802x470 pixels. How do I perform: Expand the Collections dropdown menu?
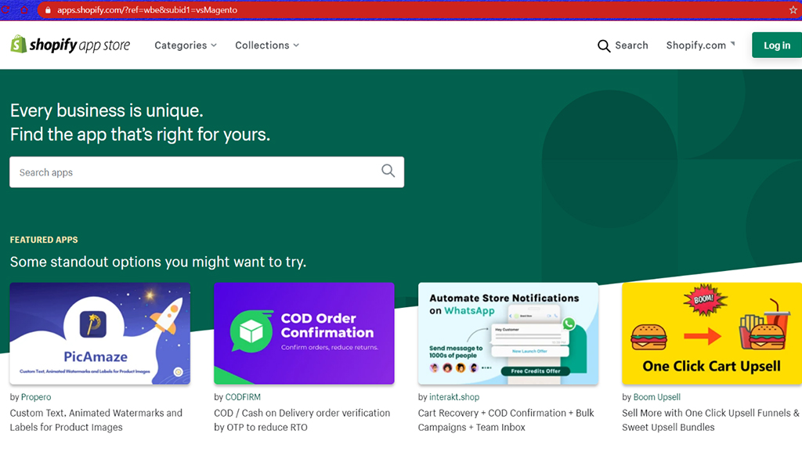[x=267, y=45]
